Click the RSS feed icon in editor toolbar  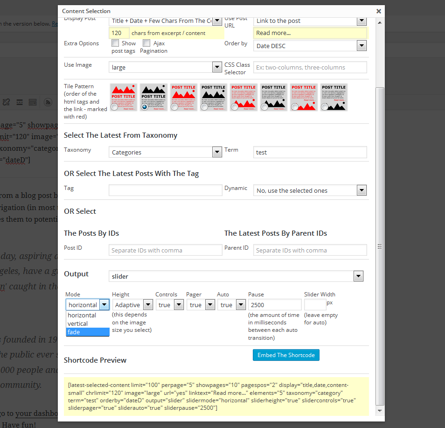48,102
